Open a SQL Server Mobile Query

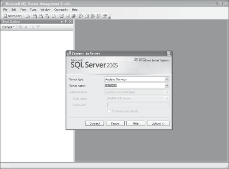(54, 16)
